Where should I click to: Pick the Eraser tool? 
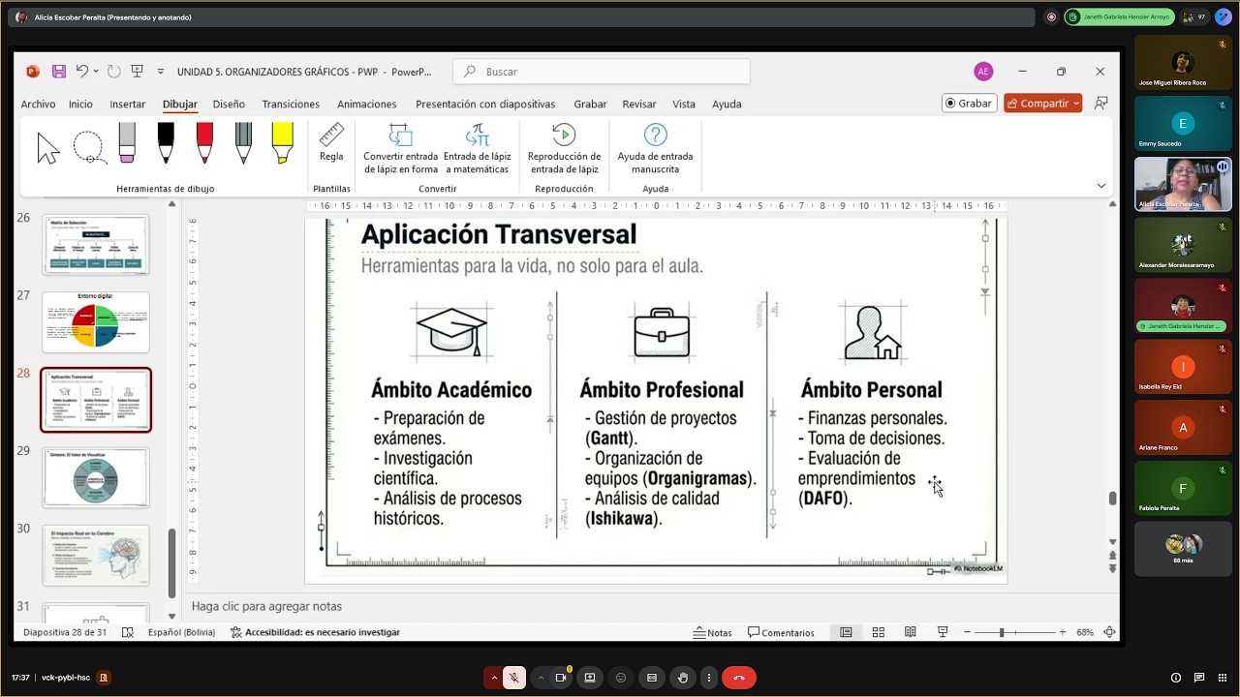127,143
